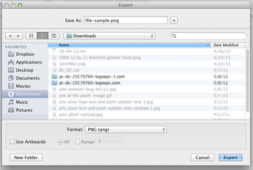
Task: Click the Save As filename field
Action: (x=126, y=20)
